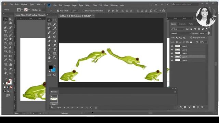Select Illustrator's Selection tool
This screenshot has width=219, height=123.
point(5,19)
